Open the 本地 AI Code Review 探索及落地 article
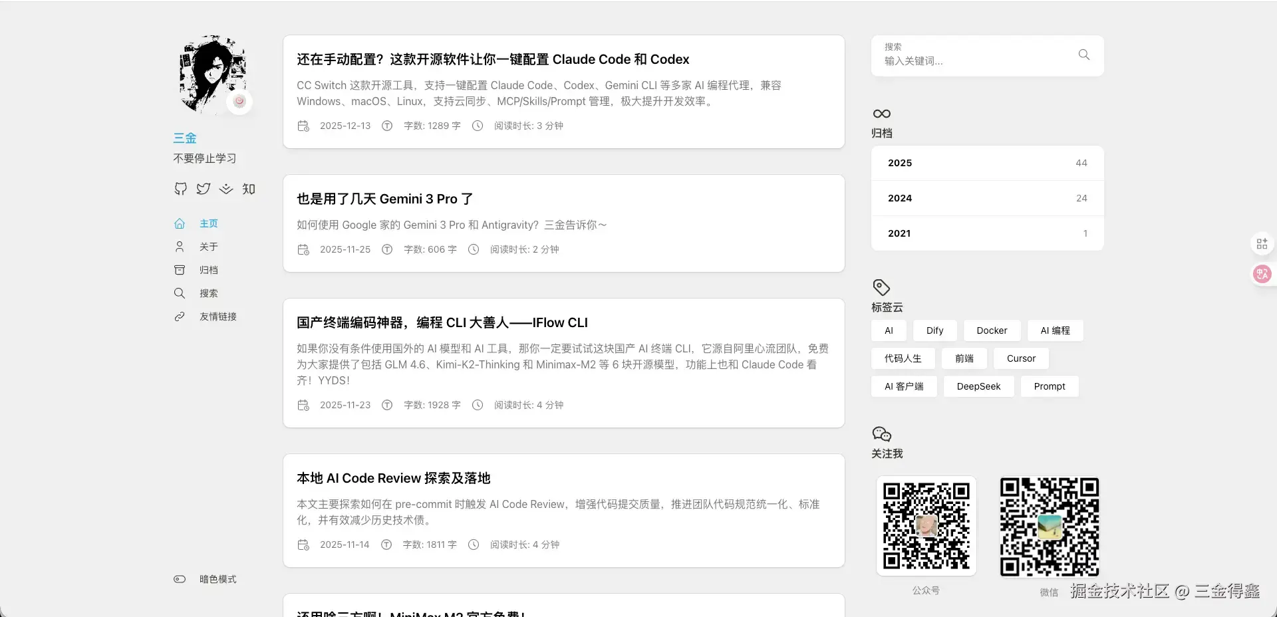Viewport: 1277px width, 617px height. coord(394,478)
